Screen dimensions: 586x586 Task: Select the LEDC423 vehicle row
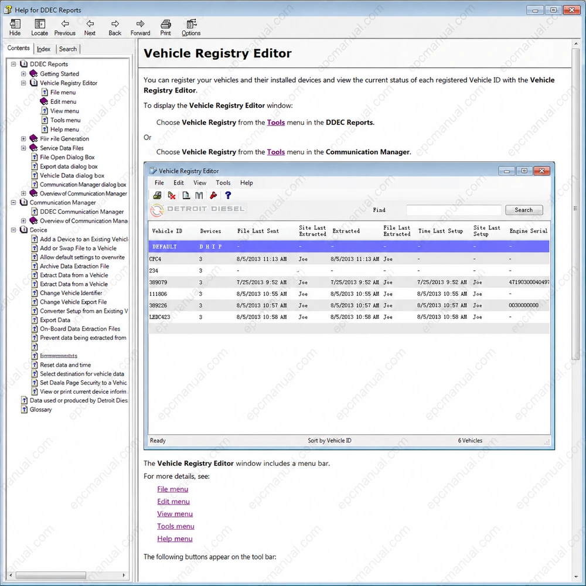click(349, 316)
